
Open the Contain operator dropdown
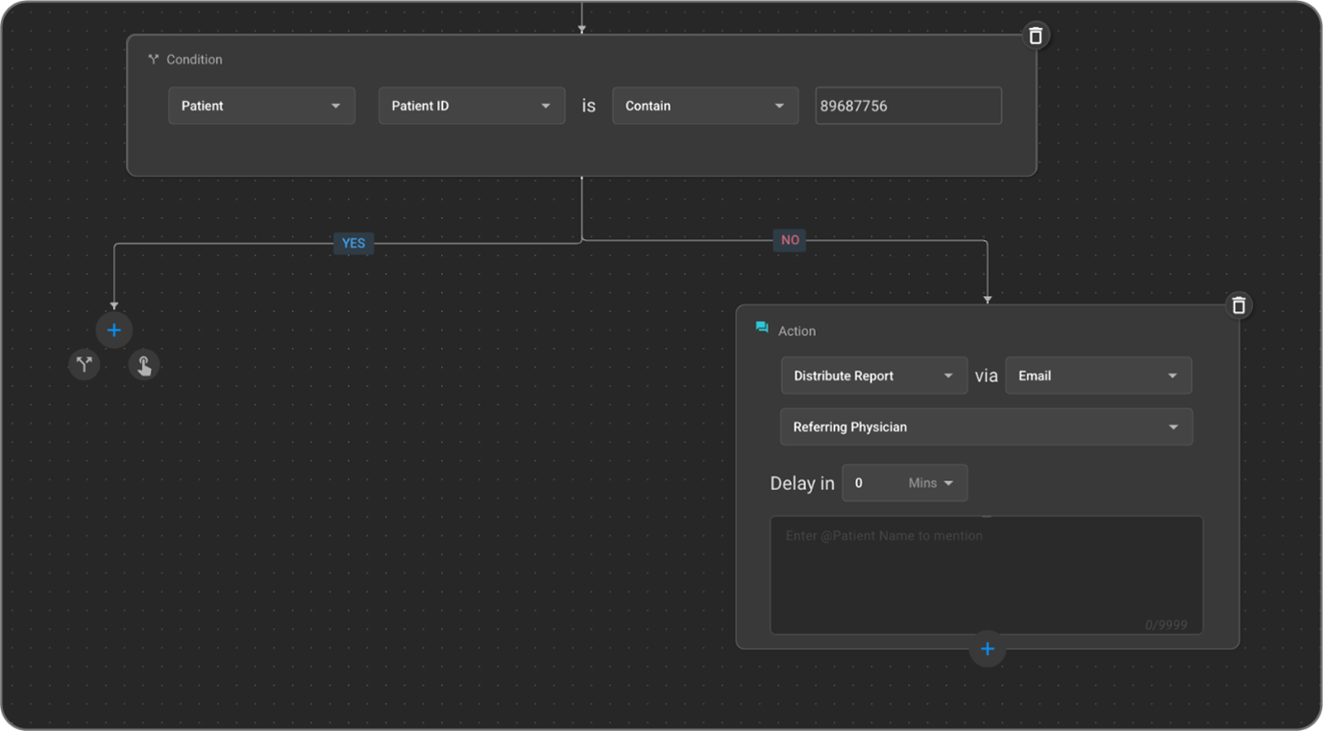click(704, 106)
